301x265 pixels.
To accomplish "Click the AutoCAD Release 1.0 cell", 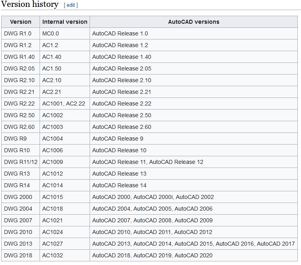I will coord(194,33).
